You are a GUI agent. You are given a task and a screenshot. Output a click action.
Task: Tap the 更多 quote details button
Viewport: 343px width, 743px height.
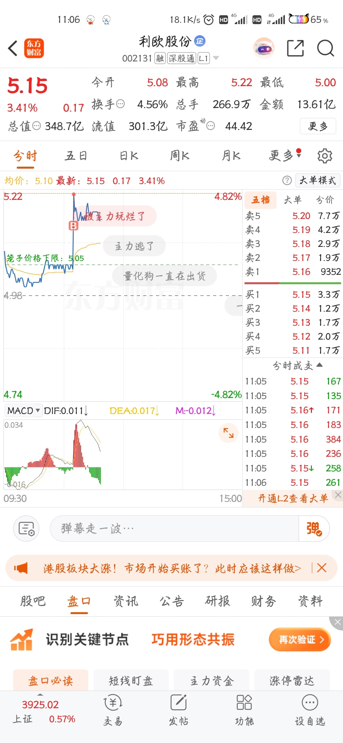[318, 126]
